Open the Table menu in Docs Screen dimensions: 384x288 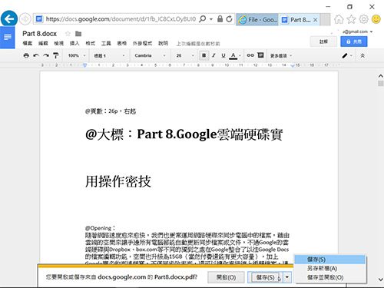point(122,43)
